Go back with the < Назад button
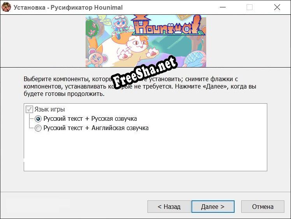The height and width of the screenshot is (219, 291). [x=169, y=207]
